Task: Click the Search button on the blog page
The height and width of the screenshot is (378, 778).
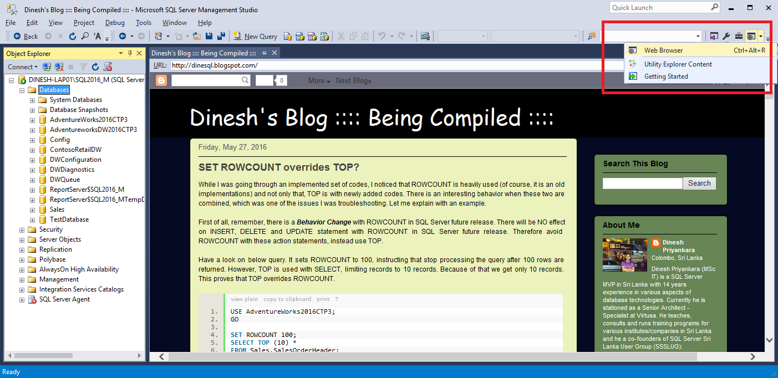Action: pos(699,183)
